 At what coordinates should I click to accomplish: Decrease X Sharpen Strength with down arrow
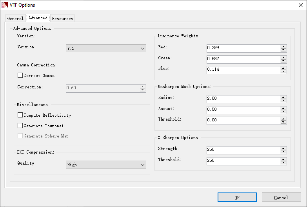[x=283, y=152]
